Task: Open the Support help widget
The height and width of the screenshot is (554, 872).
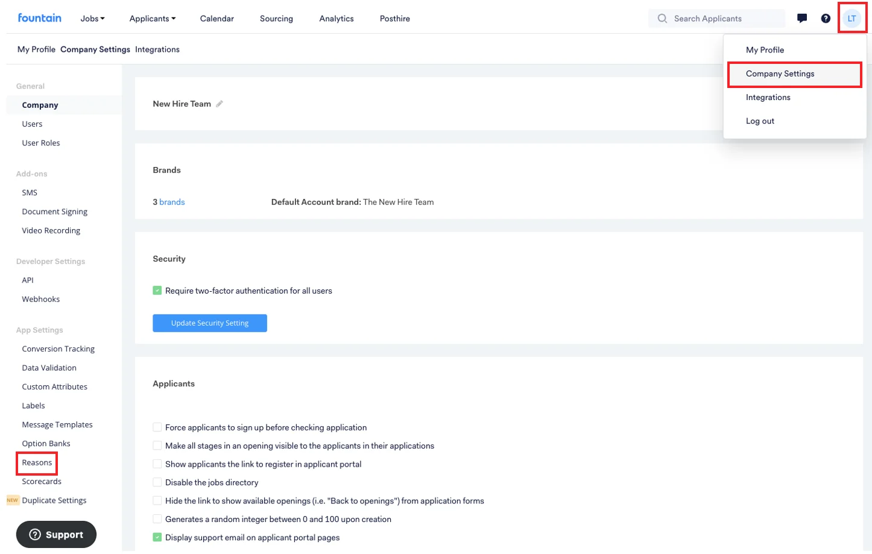Action: 56,534
